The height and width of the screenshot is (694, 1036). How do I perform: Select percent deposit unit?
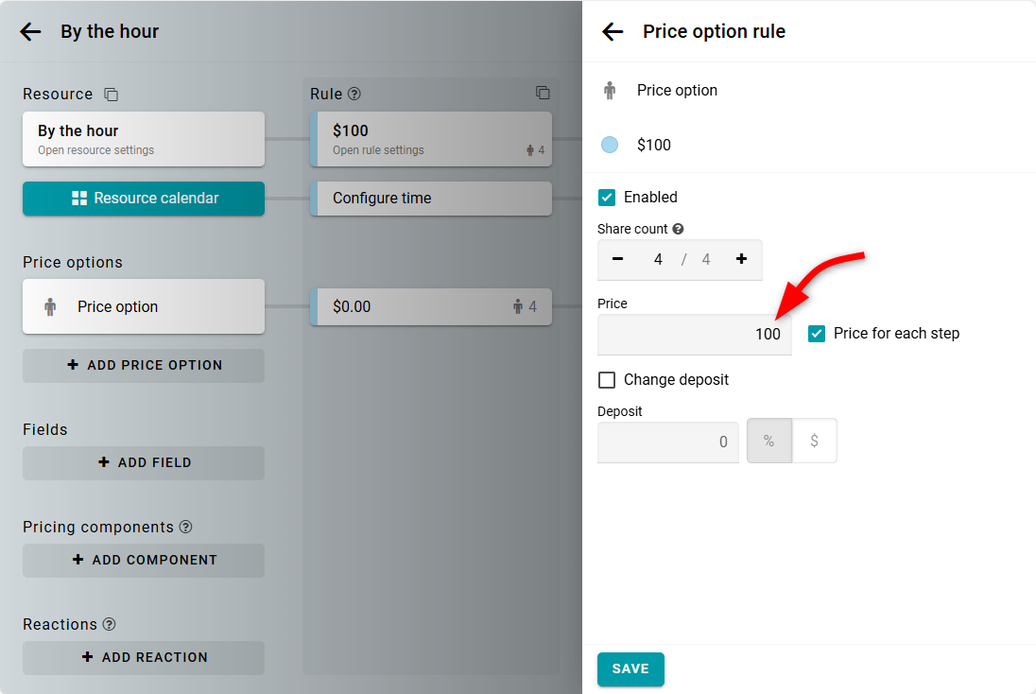(769, 442)
